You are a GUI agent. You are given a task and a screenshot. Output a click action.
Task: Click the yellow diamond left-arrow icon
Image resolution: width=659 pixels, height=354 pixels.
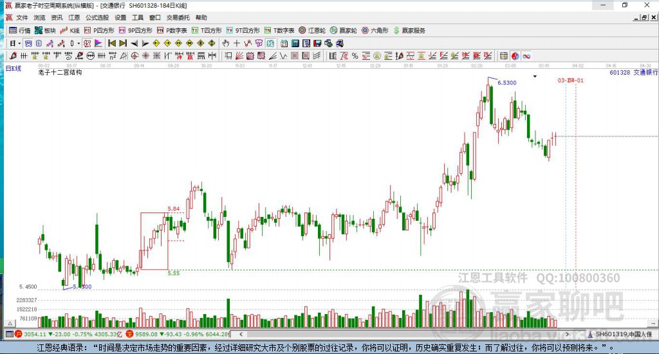click(156, 43)
